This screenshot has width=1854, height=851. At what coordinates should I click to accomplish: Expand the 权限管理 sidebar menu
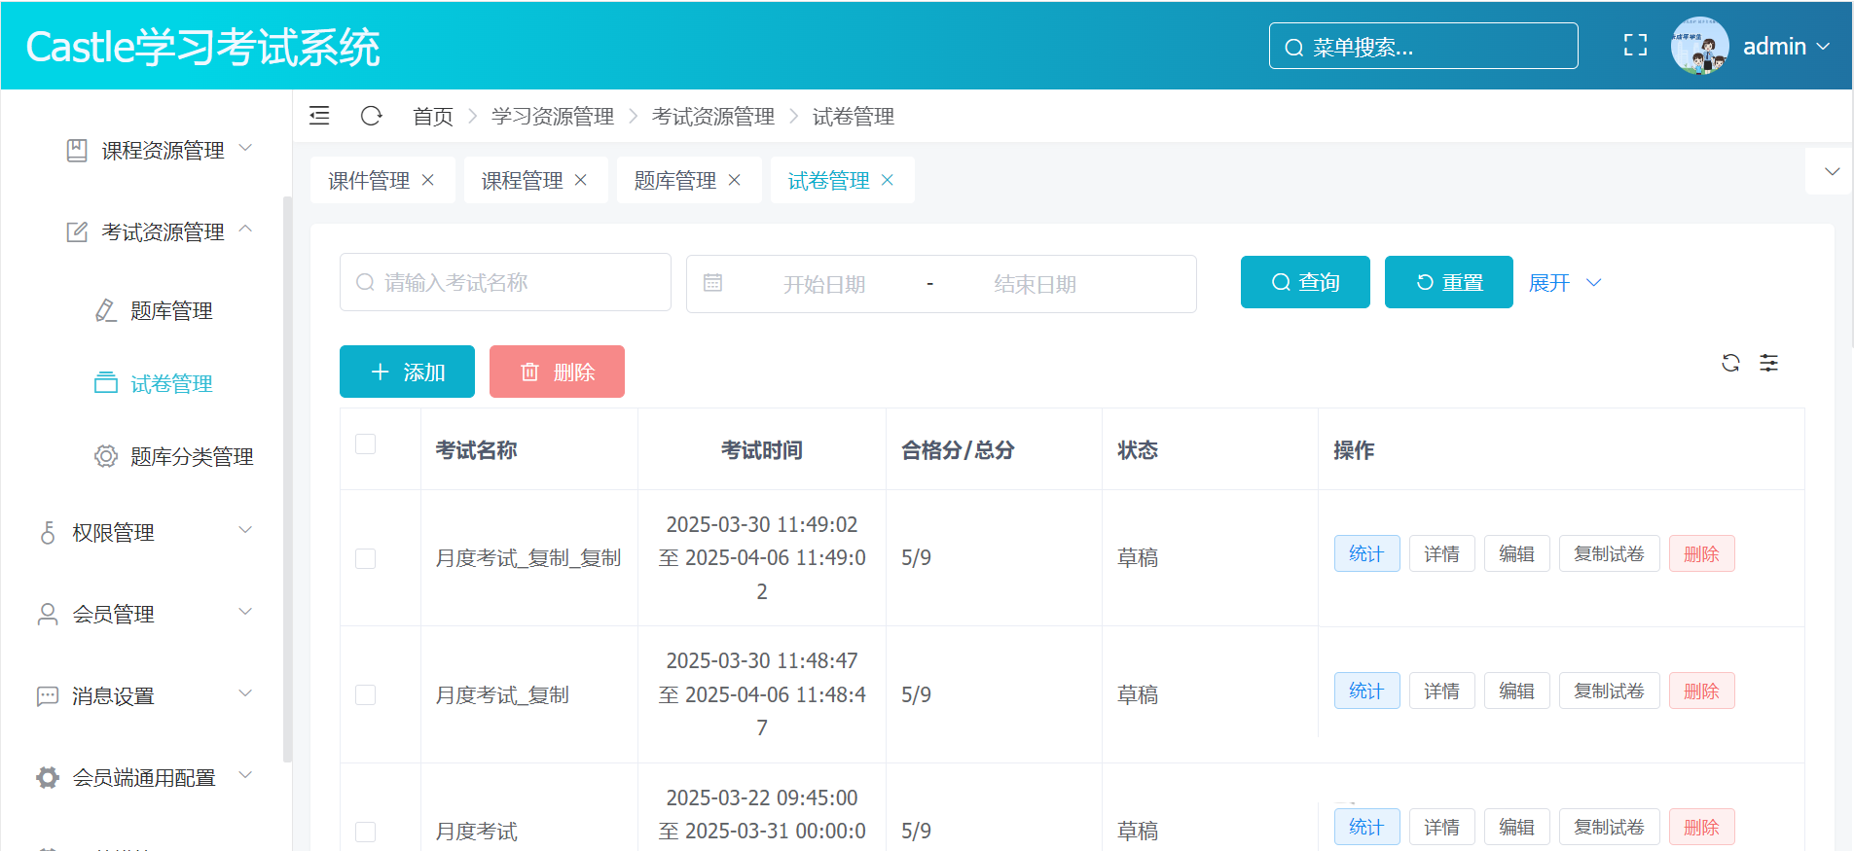click(x=146, y=532)
